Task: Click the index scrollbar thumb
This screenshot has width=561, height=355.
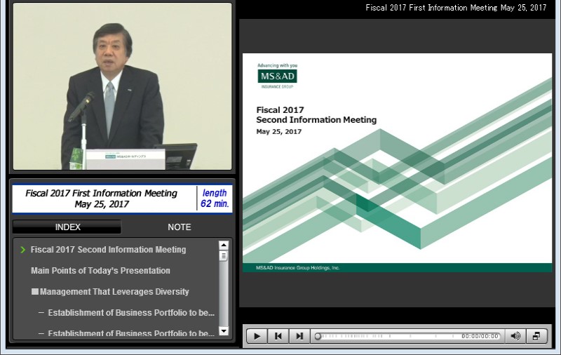Action: (224, 256)
